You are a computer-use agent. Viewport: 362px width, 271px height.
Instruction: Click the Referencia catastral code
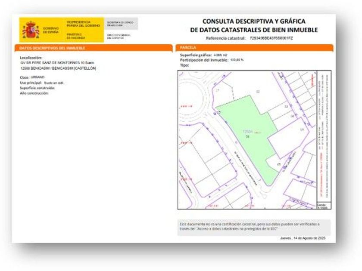pos(271,38)
